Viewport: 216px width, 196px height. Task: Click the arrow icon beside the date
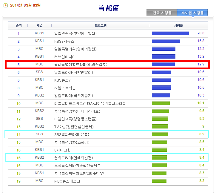[5, 5]
